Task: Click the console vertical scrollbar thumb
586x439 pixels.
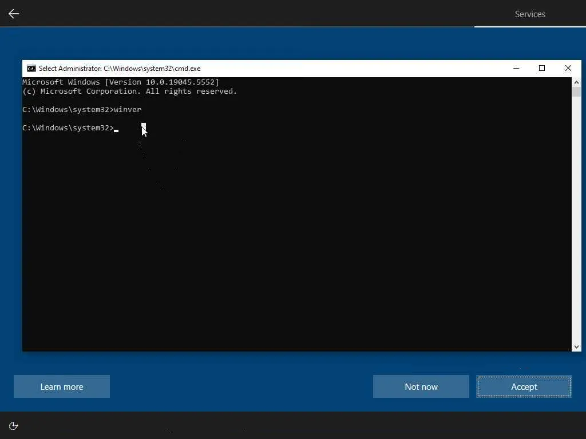Action: click(x=576, y=92)
